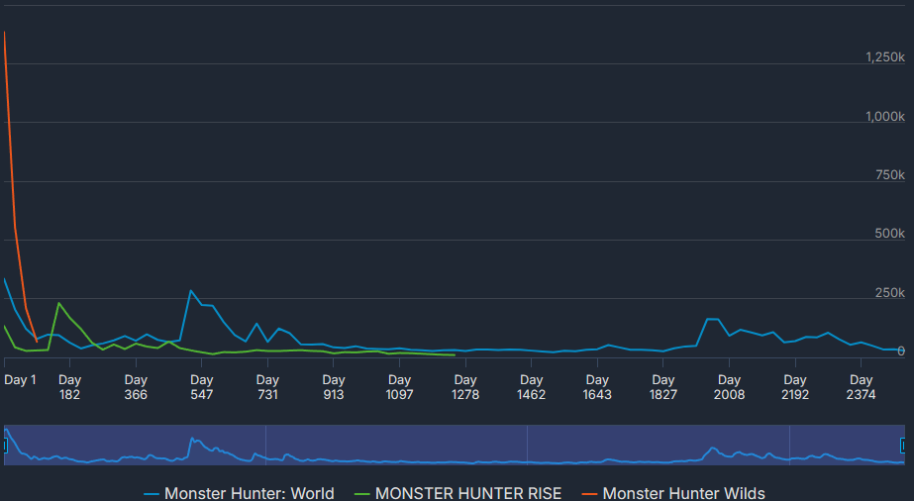Screen dimensions: 914x501
Task: Click the "Day 1" axis label
Action: click(x=20, y=380)
